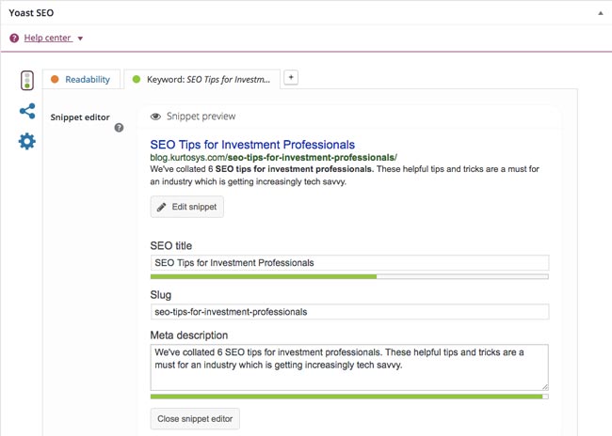Collapse the Yoast SEO panel arrow

[601, 13]
